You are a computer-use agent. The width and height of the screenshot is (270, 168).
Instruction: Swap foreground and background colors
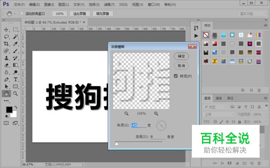pyautogui.click(x=16, y=107)
